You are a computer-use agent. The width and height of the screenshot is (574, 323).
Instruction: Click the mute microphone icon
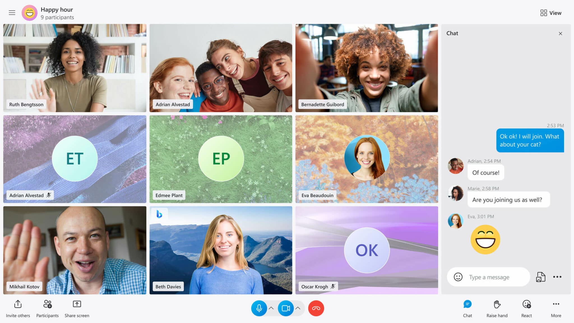point(259,308)
